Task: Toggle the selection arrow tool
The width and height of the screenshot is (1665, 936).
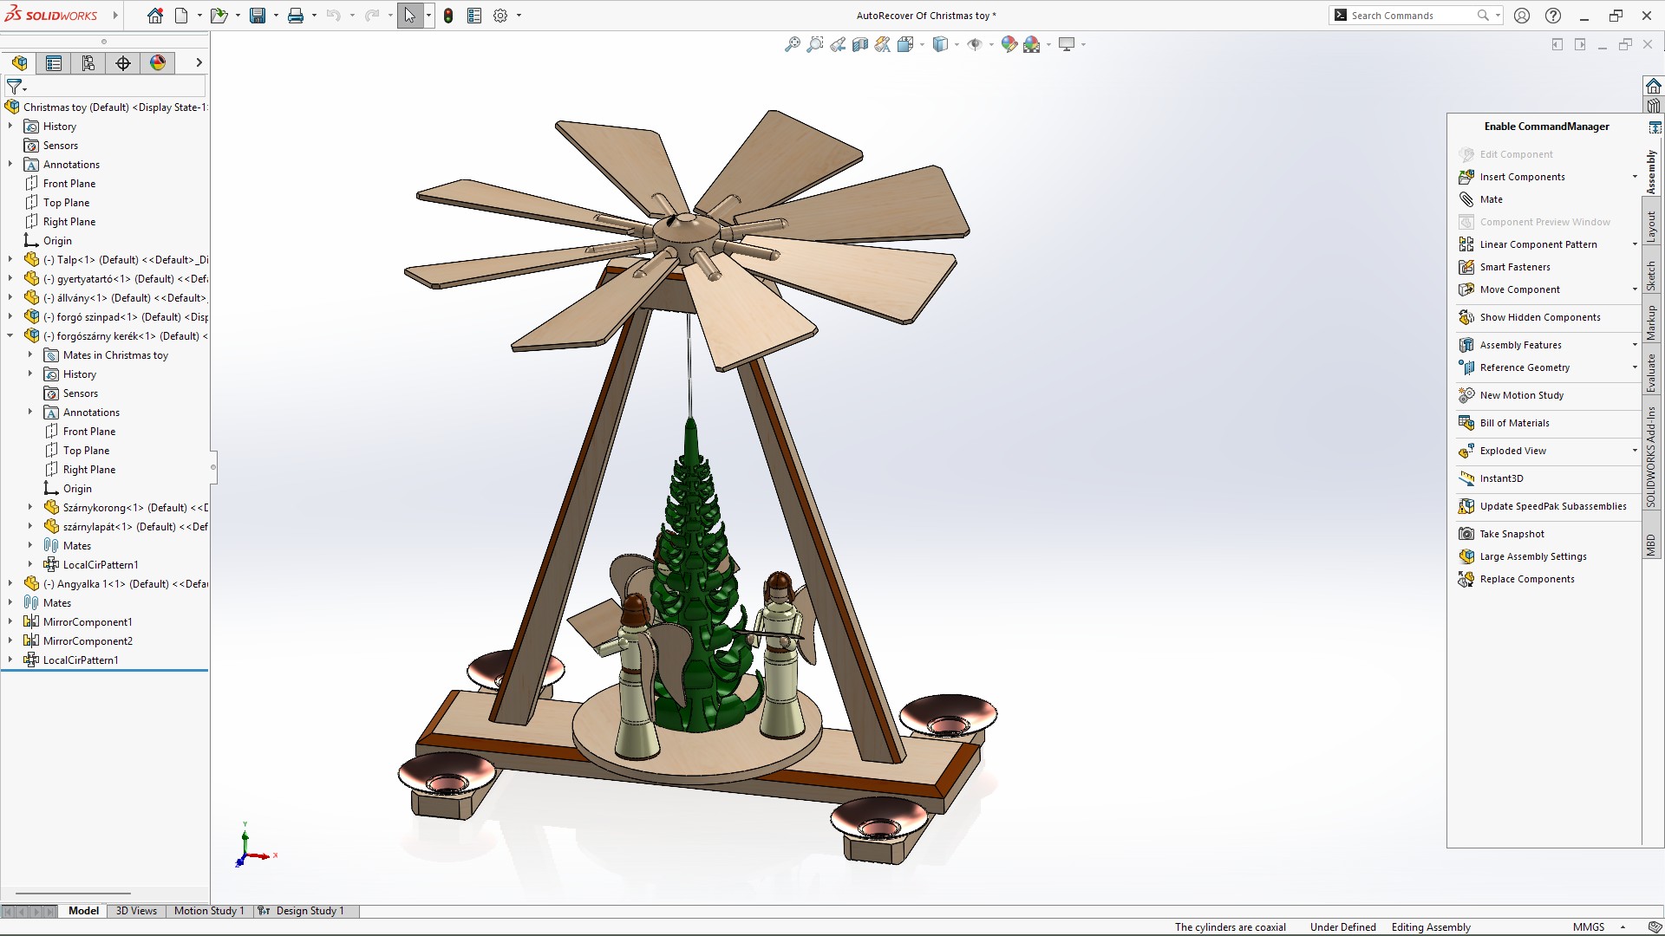Action: coord(409,16)
